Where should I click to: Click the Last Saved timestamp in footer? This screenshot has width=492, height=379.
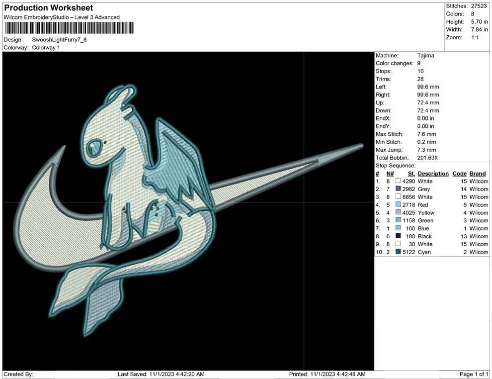161,374
